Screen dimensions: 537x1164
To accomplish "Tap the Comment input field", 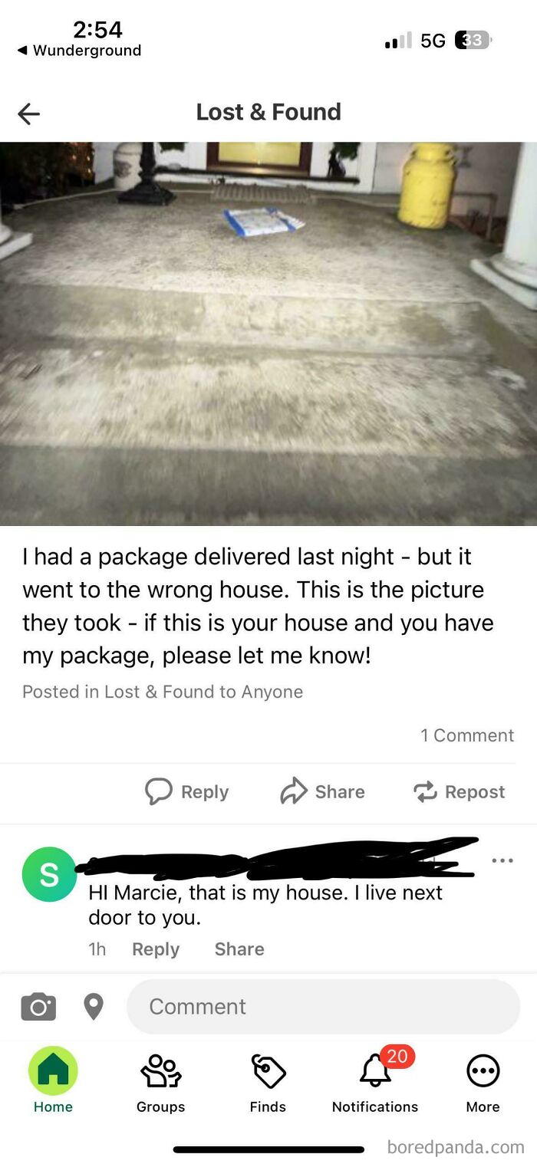I will pos(323,1006).
